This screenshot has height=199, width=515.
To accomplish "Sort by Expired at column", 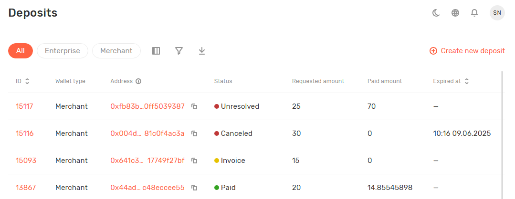I will tap(466, 81).
